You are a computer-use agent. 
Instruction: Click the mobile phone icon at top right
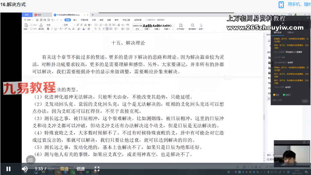click(x=281, y=4)
